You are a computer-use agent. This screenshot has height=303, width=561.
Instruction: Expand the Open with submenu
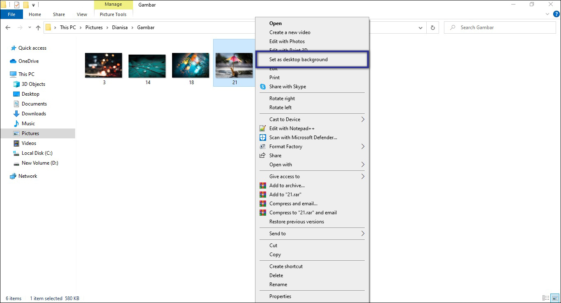[x=280, y=164]
